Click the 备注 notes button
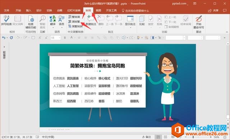Image resolution: width=230 pixels, height=140 pixels. point(147,137)
